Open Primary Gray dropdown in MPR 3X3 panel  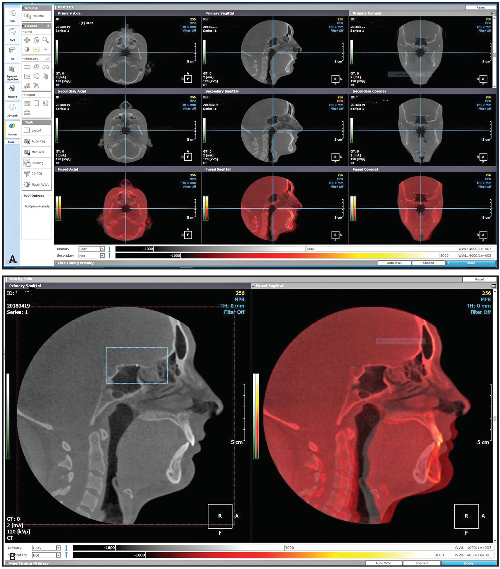102,249
